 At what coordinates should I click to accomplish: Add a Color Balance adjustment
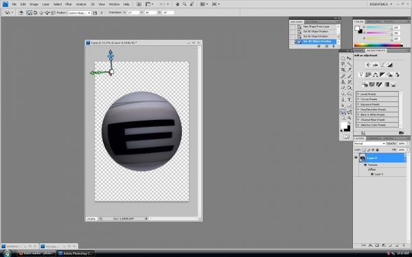pyautogui.click(x=375, y=75)
